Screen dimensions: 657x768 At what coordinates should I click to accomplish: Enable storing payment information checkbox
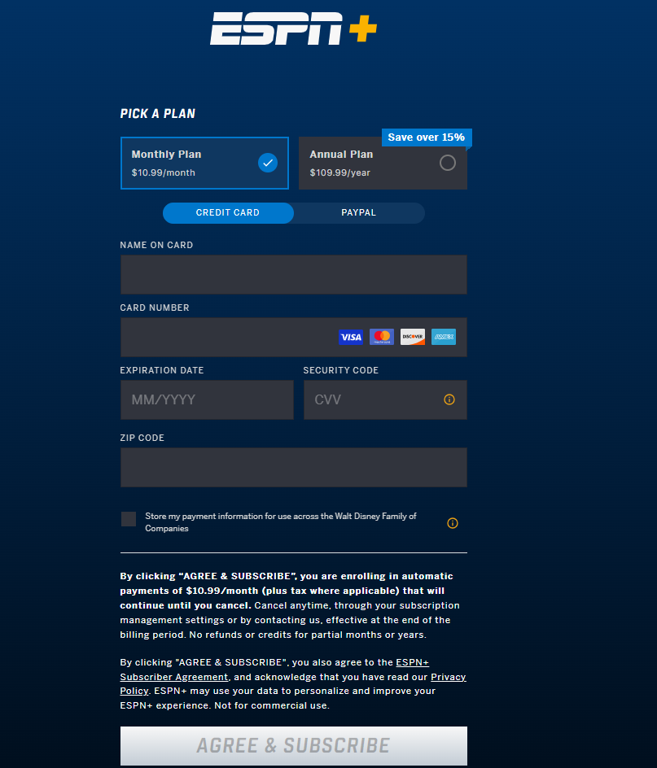click(129, 519)
